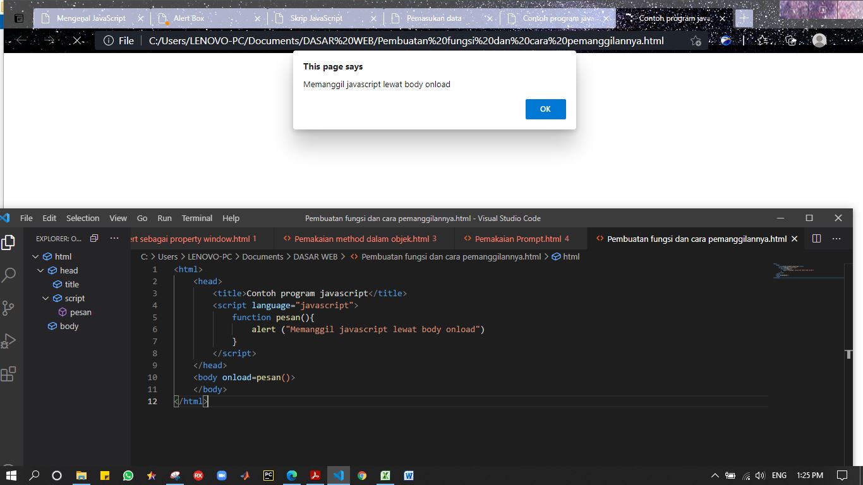Image resolution: width=863 pixels, height=485 pixels.
Task: Open the Extensions view
Action: (9, 373)
